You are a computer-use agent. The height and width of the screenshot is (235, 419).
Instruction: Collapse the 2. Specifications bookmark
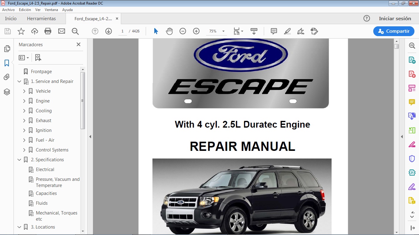click(x=19, y=159)
